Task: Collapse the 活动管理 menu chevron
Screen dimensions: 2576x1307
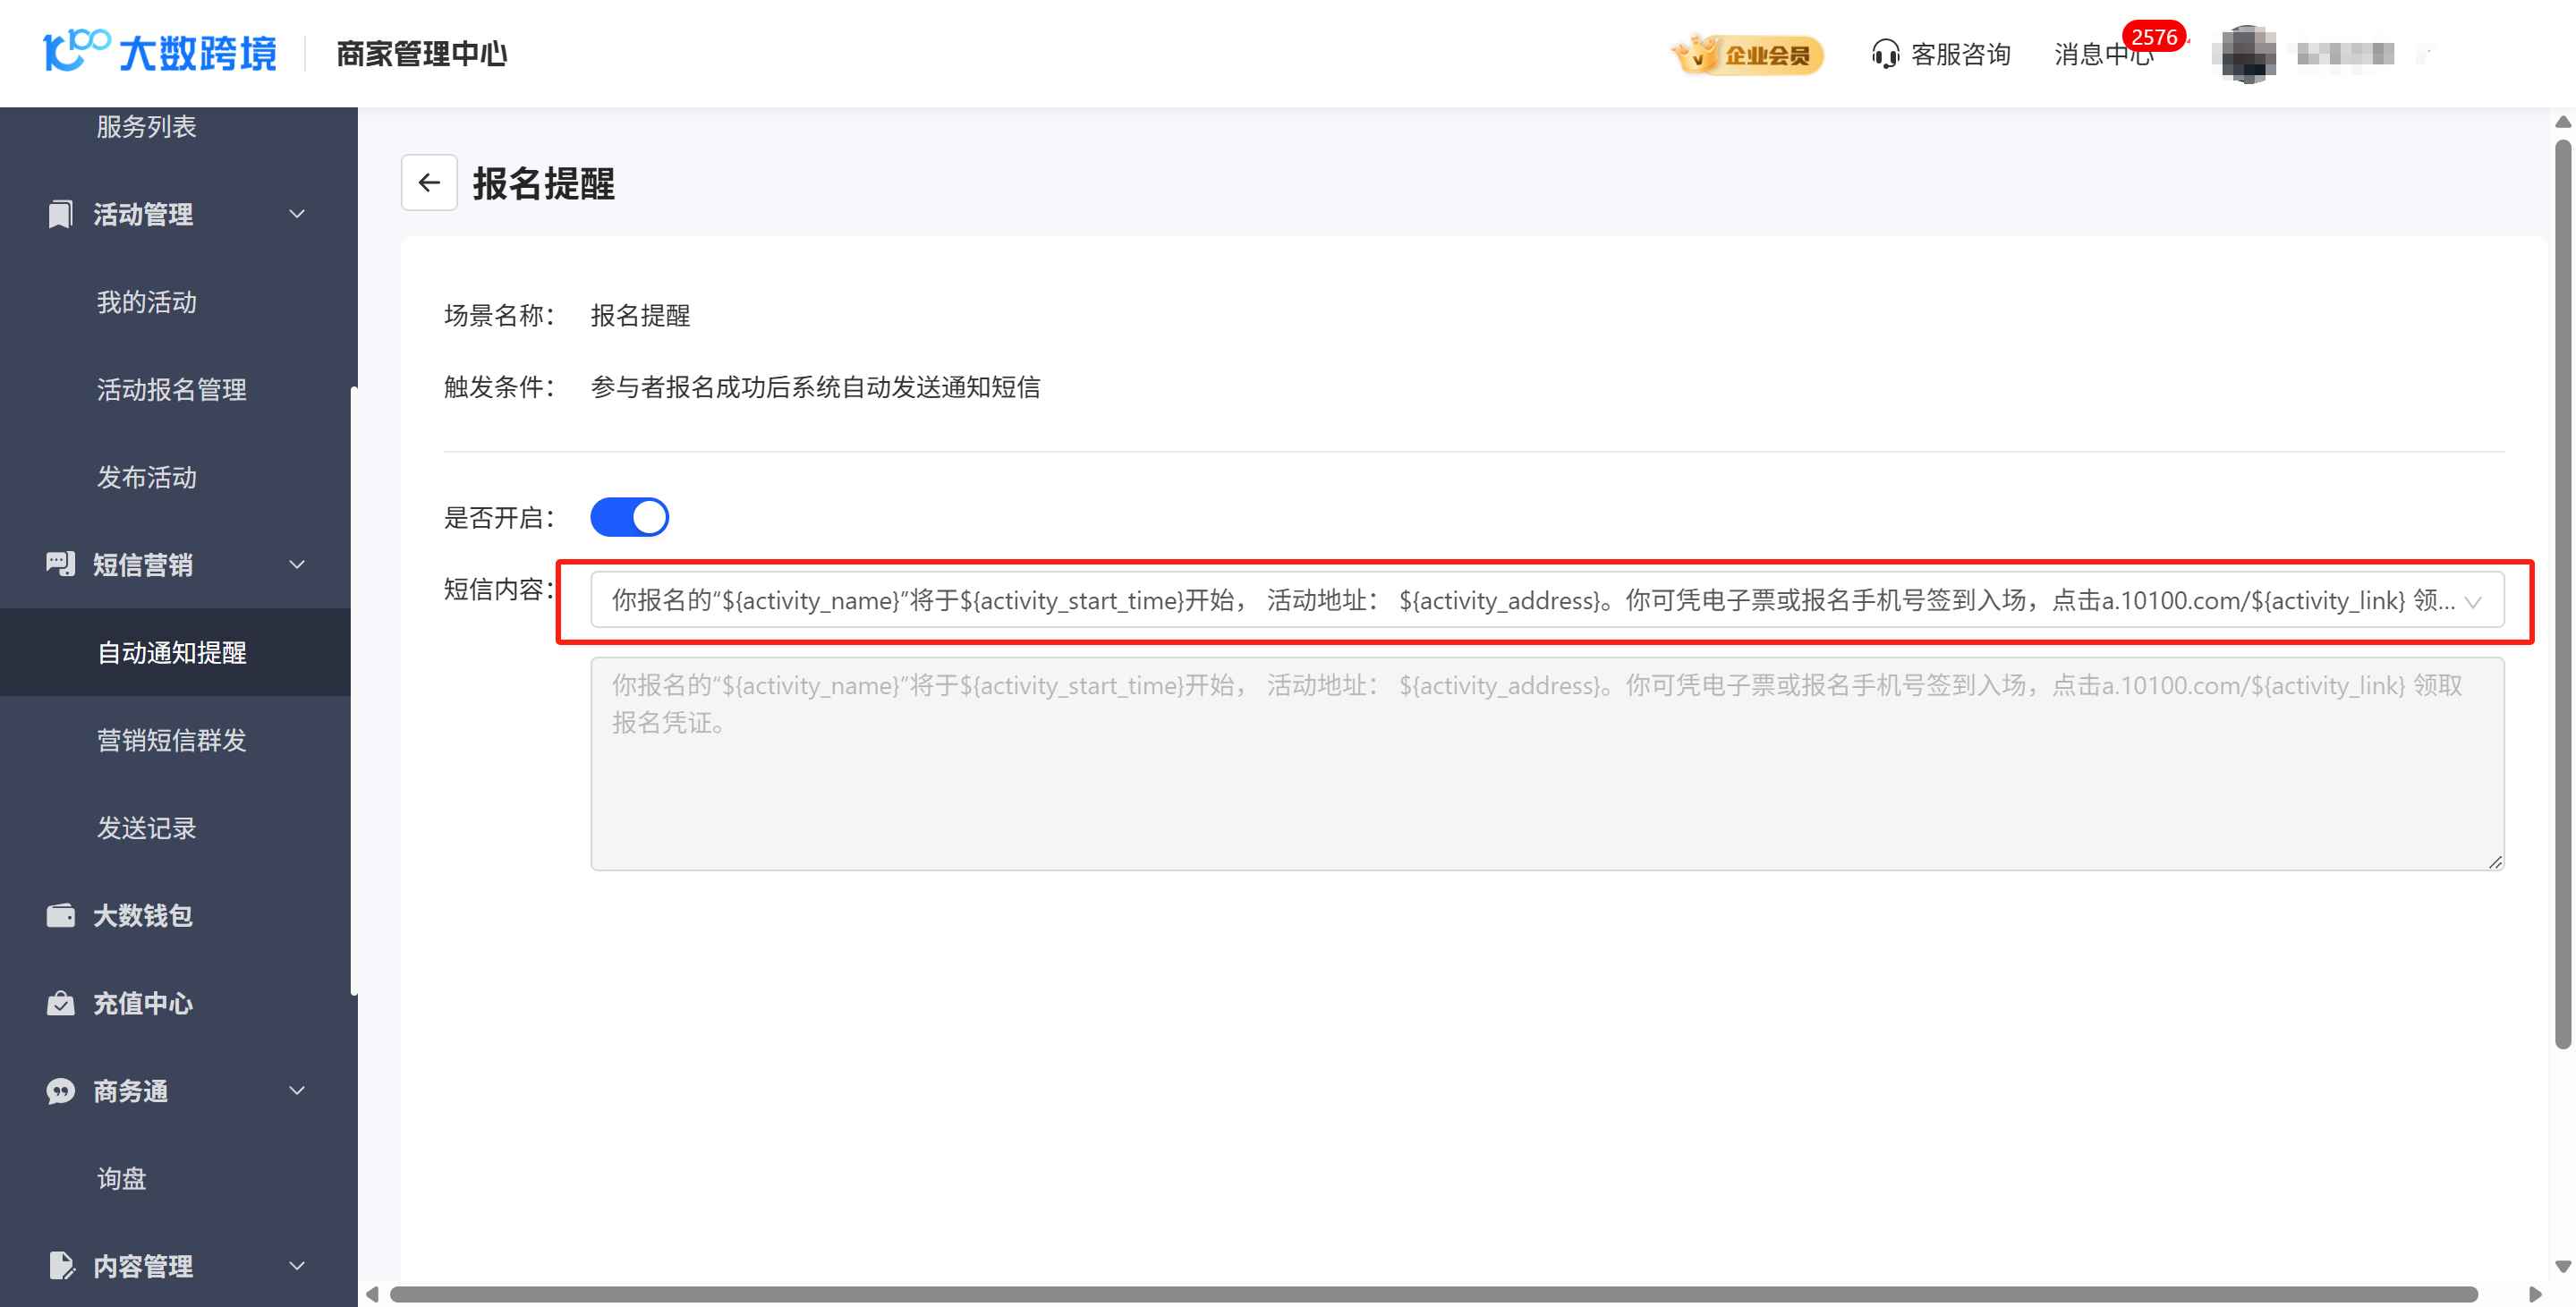Action: click(x=297, y=214)
